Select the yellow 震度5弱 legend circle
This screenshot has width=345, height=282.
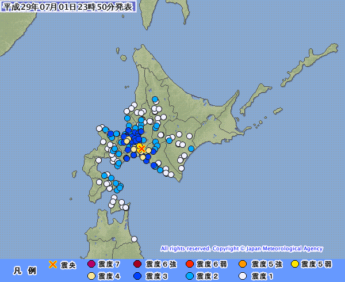tap(295, 264)
